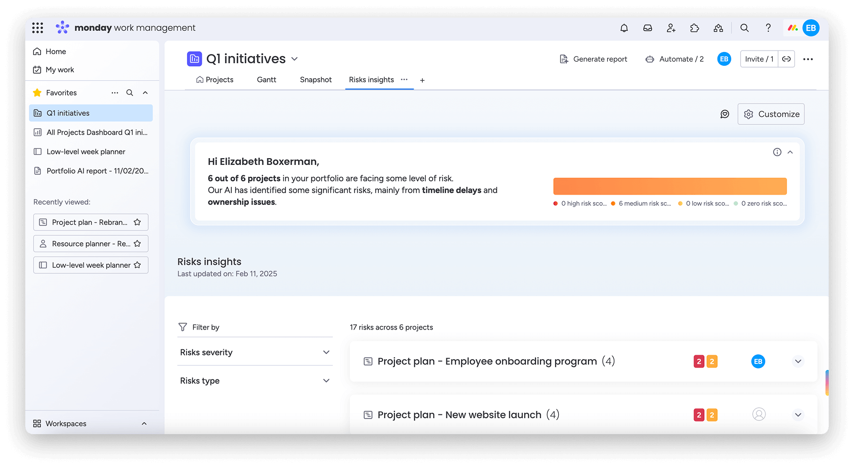Image resolution: width=854 pixels, height=467 pixels.
Task: Click the orange risk distribution bar
Action: (669, 186)
